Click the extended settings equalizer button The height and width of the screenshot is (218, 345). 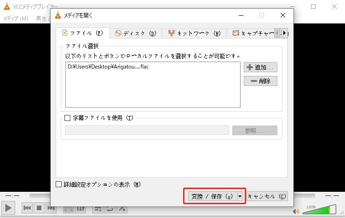click(x=80, y=209)
